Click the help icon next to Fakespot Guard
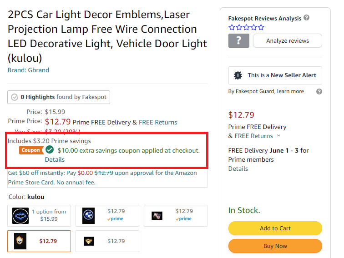344x258 pixels. coord(319,92)
